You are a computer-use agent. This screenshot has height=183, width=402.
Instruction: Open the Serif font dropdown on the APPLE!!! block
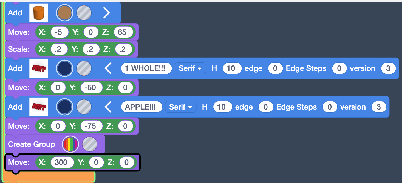pos(180,107)
